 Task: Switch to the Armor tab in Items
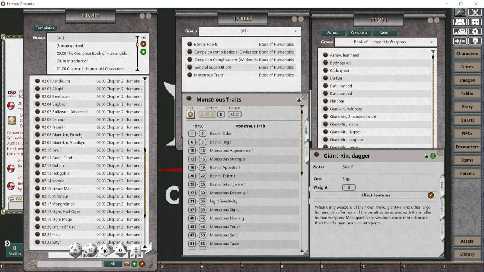332,32
